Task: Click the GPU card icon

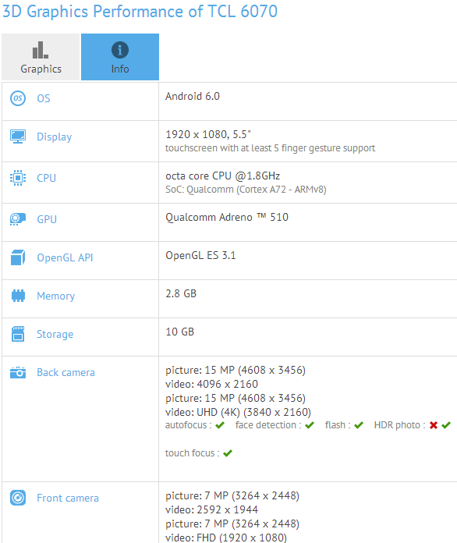Action: point(18,219)
